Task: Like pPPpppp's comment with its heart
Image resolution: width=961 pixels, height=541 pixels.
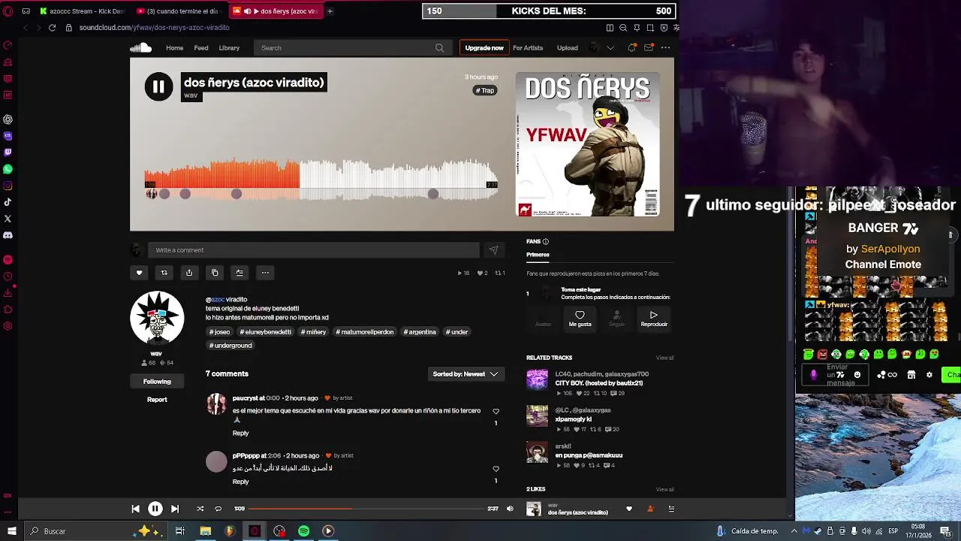Action: click(x=496, y=469)
